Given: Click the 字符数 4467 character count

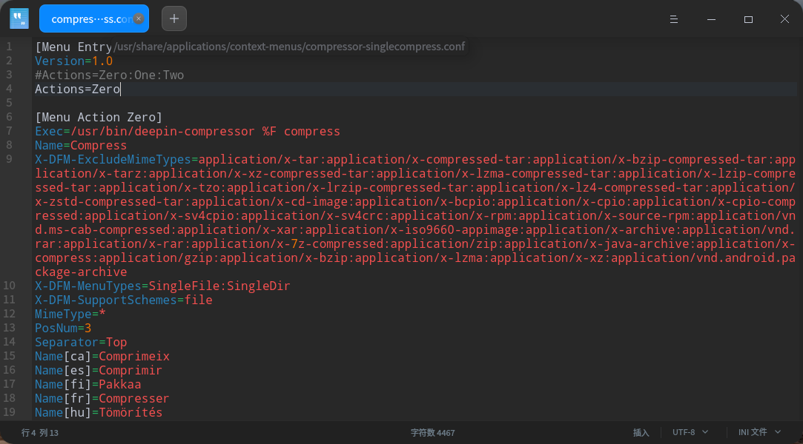Looking at the screenshot, I should coord(433,432).
